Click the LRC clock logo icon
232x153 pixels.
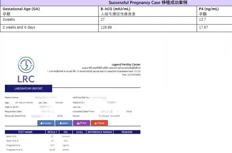pos(26,65)
